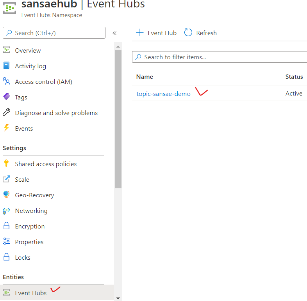Click the Overview icon in sidebar
This screenshot has width=307, height=301.
click(6, 50)
